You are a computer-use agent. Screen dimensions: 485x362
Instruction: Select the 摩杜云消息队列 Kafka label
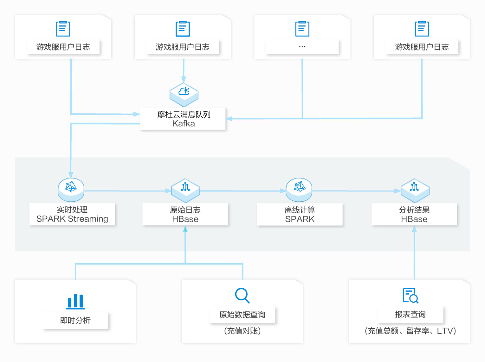click(183, 119)
